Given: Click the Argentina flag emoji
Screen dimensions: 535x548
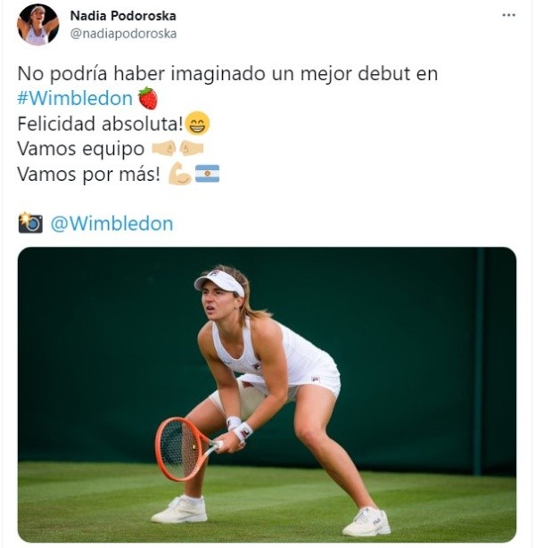Looking at the screenshot, I should point(207,174).
